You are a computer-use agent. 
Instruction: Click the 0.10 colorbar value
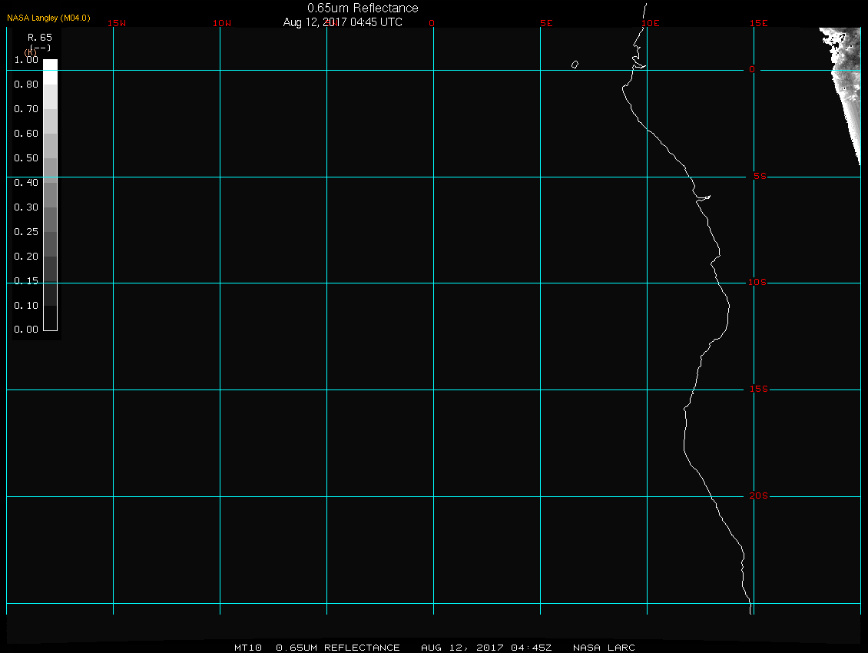[26, 306]
